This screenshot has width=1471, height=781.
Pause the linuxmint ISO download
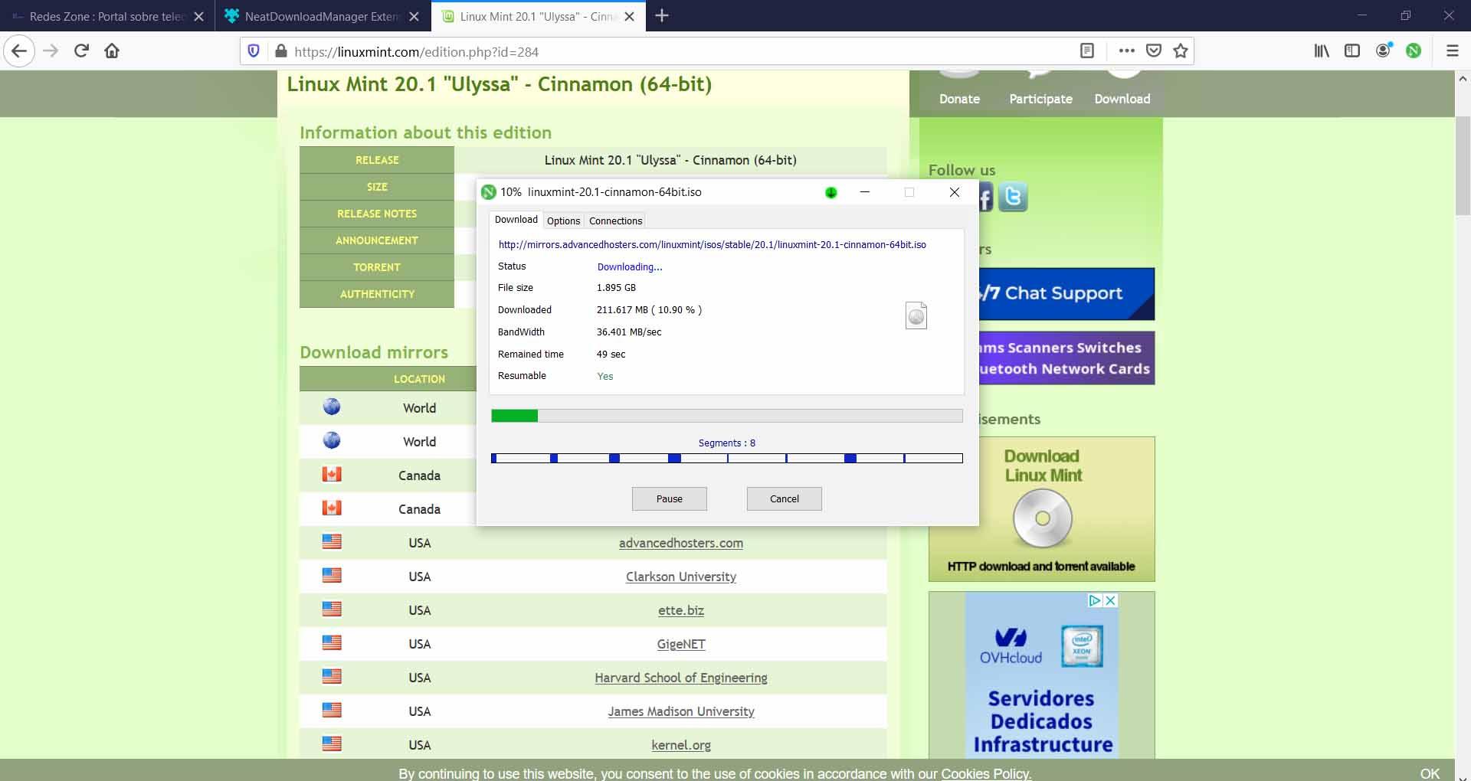pos(669,498)
